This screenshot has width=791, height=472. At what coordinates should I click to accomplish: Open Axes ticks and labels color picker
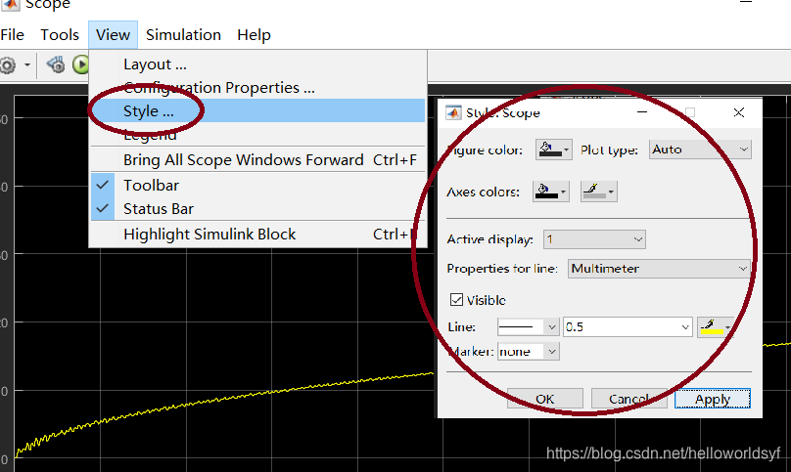[599, 192]
